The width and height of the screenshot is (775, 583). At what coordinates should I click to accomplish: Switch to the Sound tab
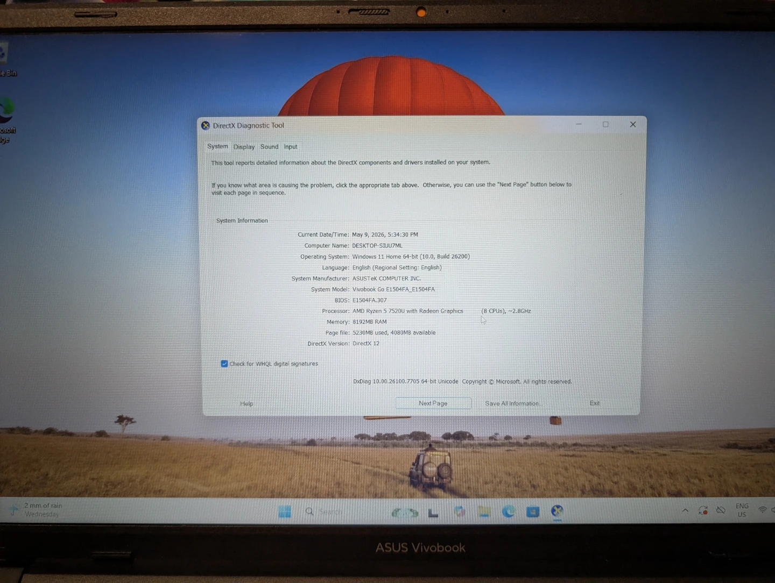pos(269,147)
